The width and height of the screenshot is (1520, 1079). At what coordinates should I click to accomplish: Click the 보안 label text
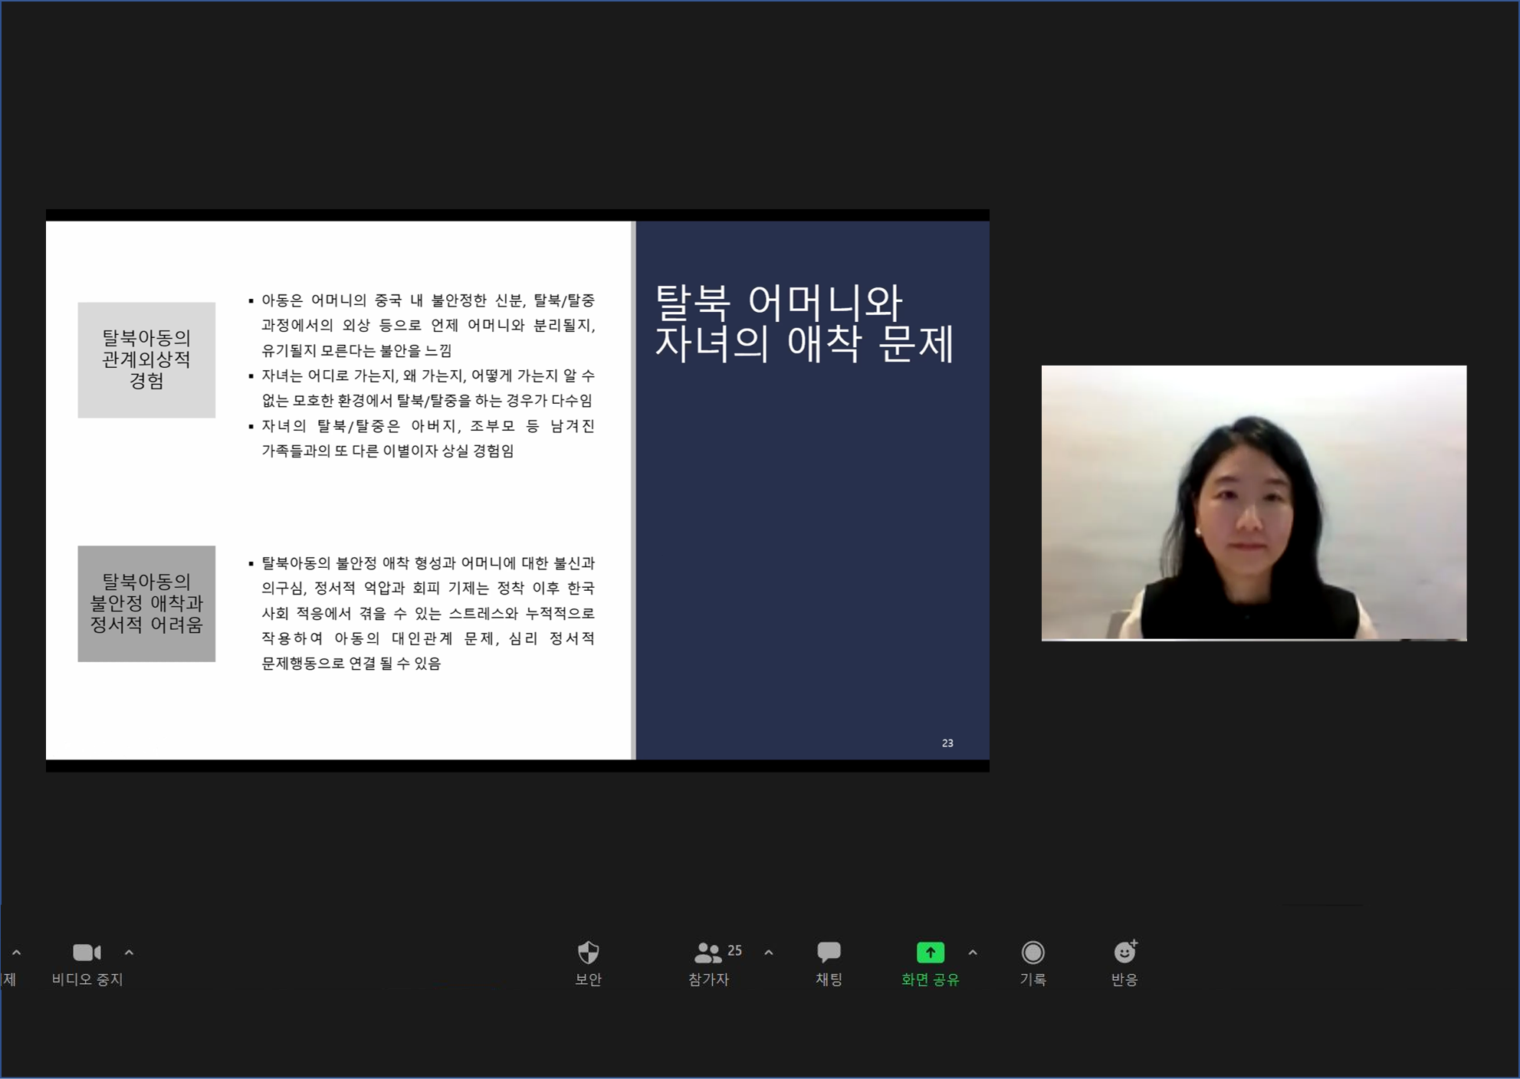[588, 979]
